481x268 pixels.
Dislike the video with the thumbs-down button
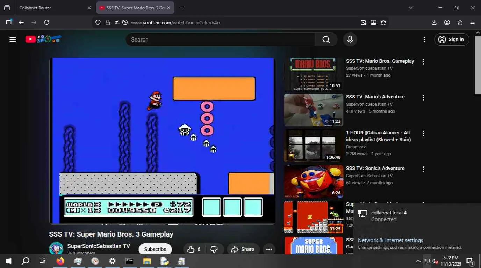pos(214,249)
